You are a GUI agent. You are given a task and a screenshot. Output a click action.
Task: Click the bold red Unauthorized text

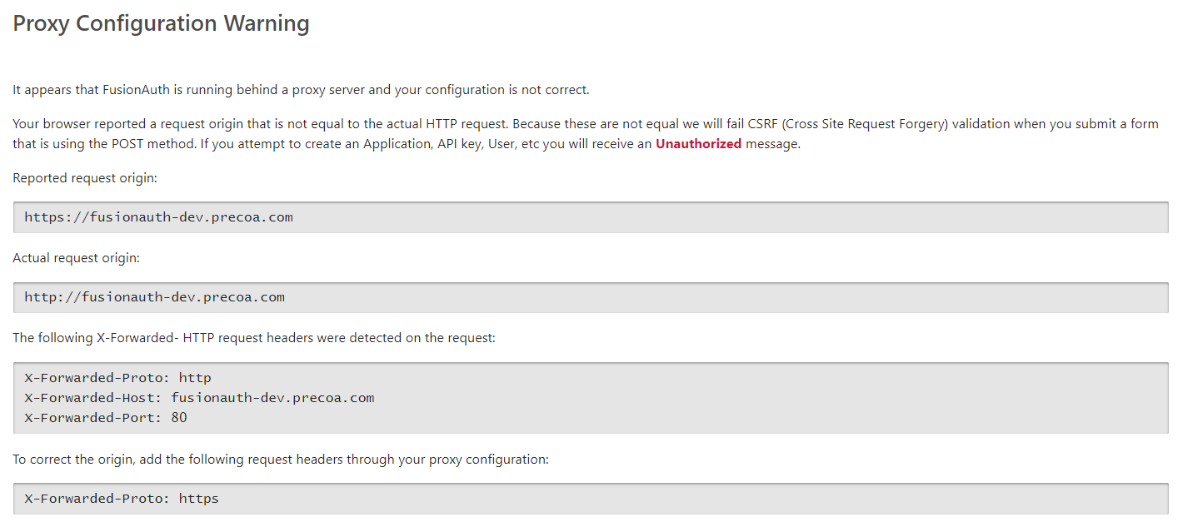coord(698,144)
